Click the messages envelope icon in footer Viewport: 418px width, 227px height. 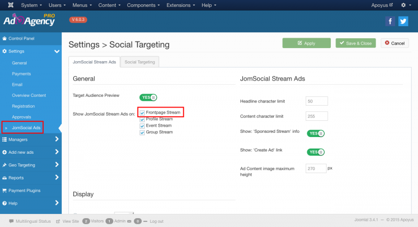tap(129, 221)
